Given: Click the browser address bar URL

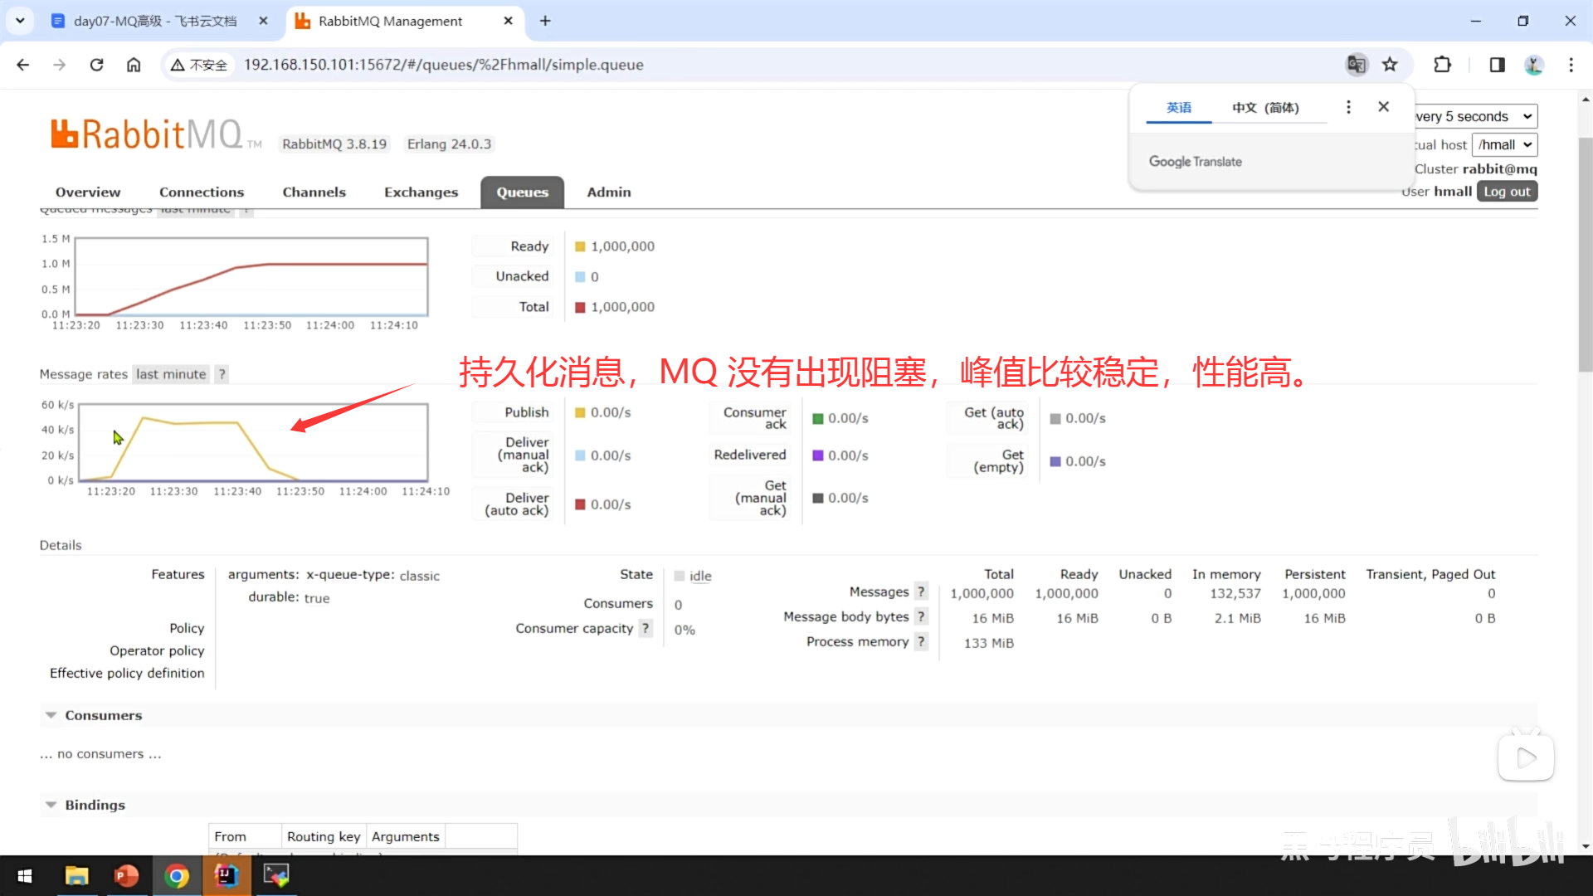Looking at the screenshot, I should tap(444, 65).
